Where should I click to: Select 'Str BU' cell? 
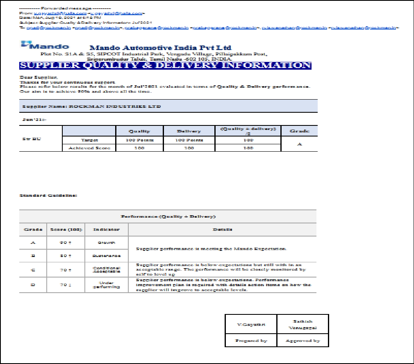[x=41, y=139]
